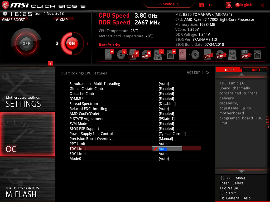Select the USB floppy boot device icon
The width and height of the screenshot is (270, 202).
tap(245, 54)
